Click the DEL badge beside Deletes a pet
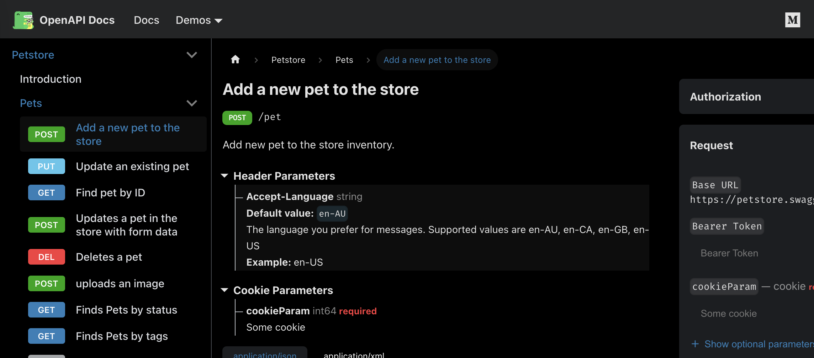814x358 pixels. click(46, 256)
